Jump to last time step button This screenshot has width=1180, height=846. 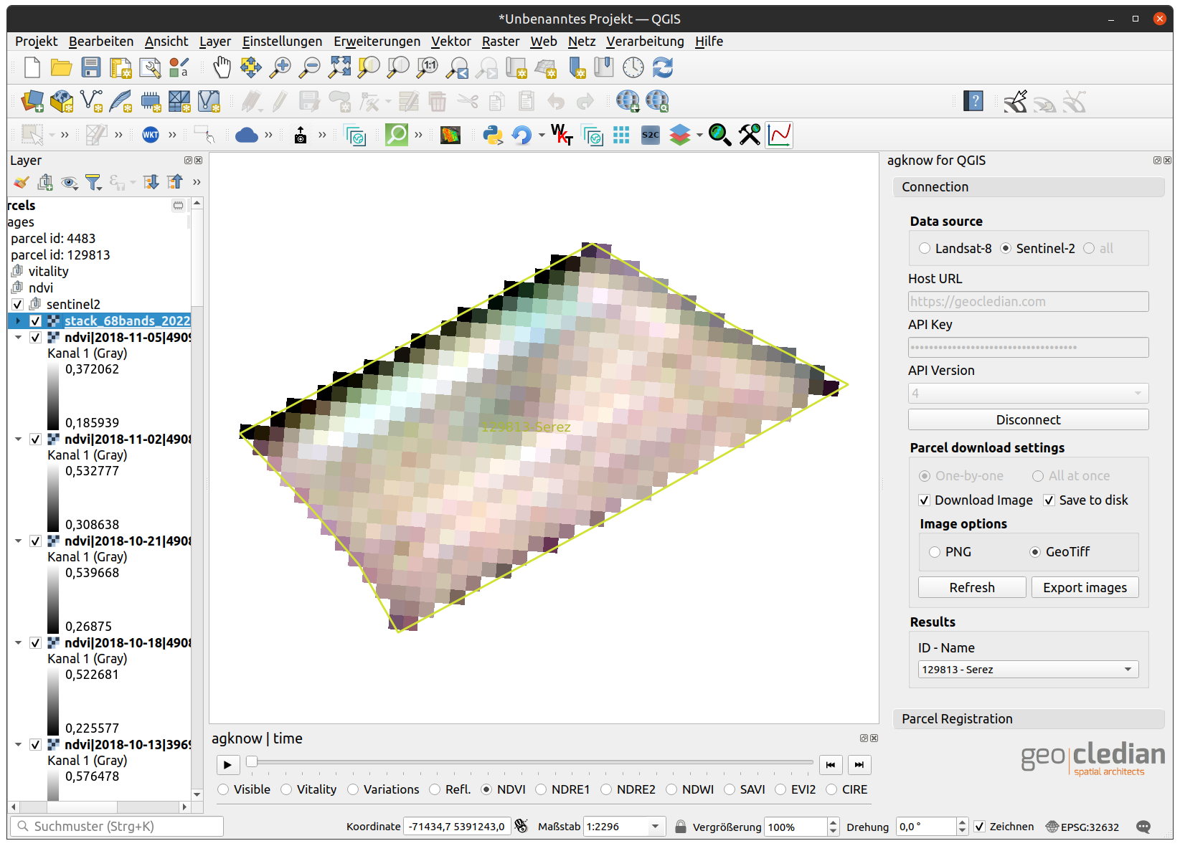coord(859,765)
